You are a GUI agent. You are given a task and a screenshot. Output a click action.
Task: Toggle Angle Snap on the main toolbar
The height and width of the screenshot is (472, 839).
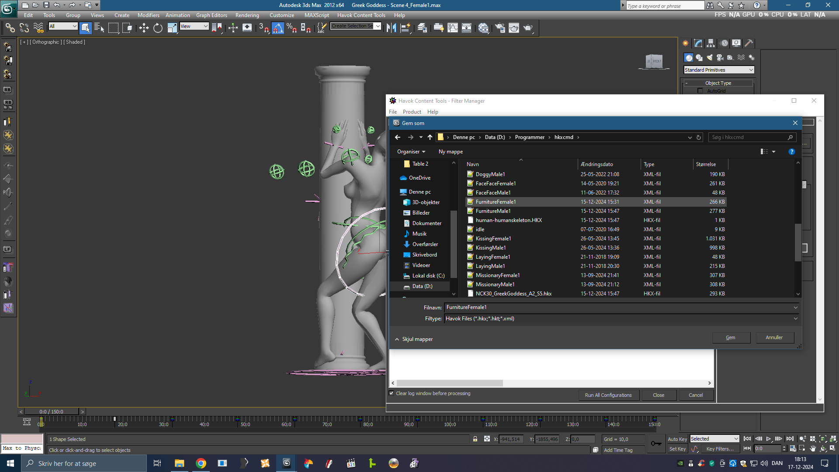[x=278, y=28]
